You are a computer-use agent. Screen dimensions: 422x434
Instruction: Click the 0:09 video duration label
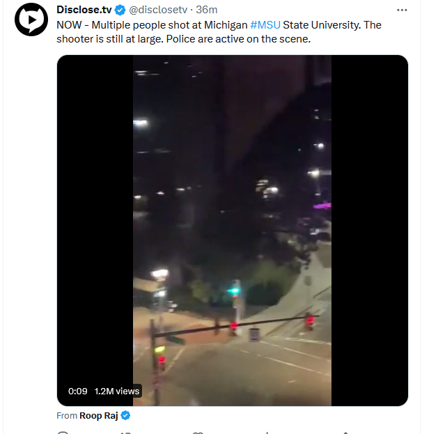point(78,391)
